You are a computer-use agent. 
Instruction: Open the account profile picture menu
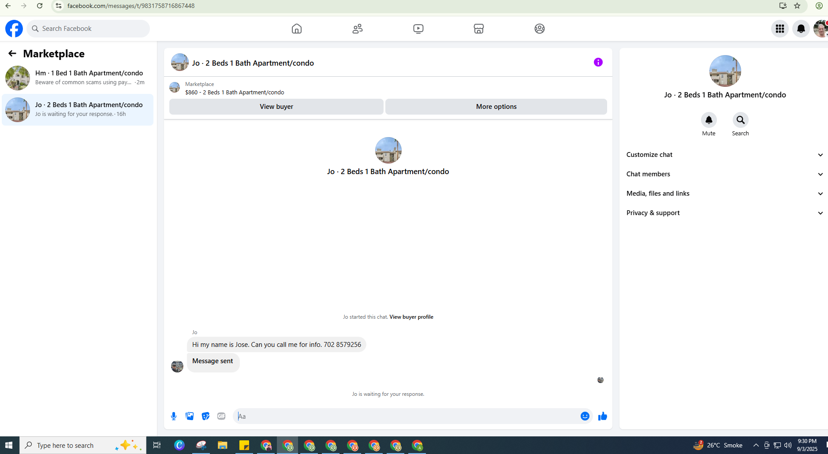(x=821, y=29)
